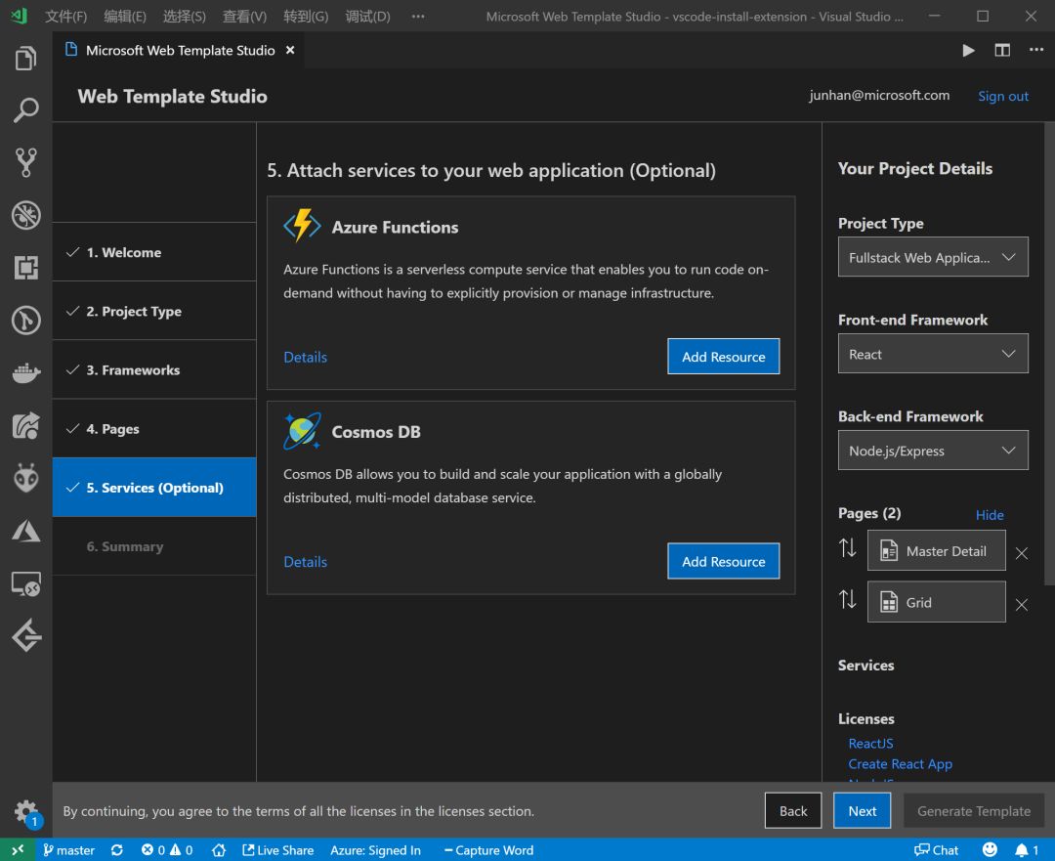
Task: Open the GitLens icon in activity bar
Action: (x=25, y=320)
